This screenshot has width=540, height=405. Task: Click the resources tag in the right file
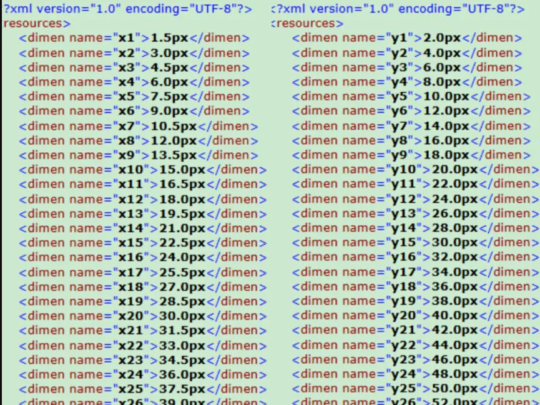point(308,24)
